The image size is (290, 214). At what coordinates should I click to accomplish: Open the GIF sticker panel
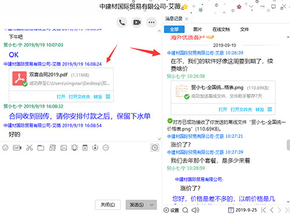pyautogui.click(x=17, y=148)
